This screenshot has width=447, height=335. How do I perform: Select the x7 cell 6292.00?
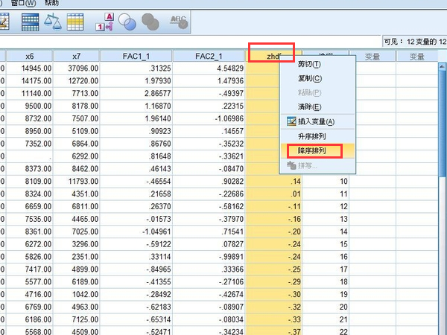click(77, 156)
